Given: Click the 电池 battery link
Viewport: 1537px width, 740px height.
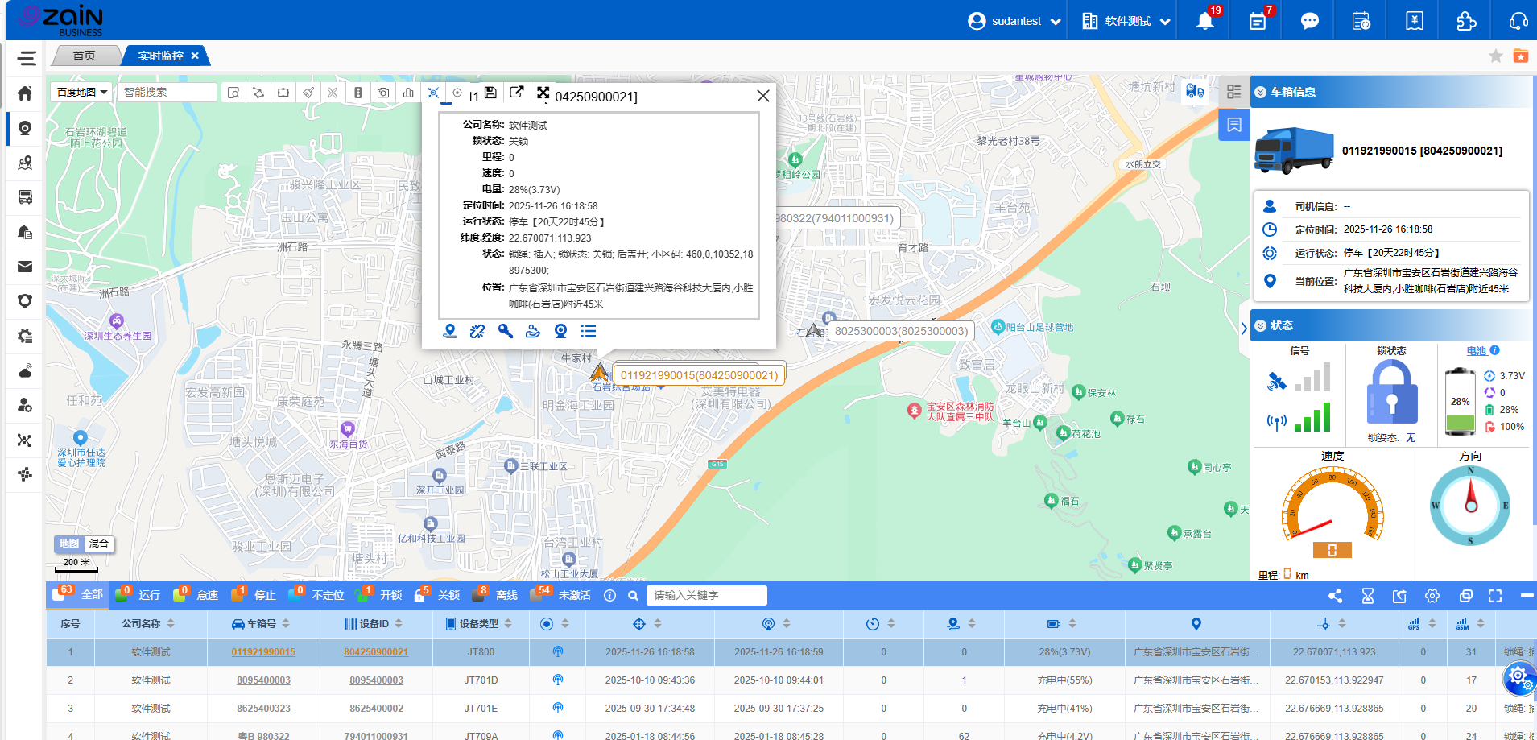Looking at the screenshot, I should click(x=1476, y=351).
